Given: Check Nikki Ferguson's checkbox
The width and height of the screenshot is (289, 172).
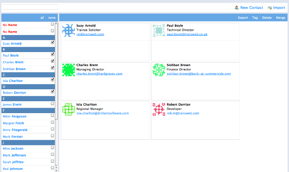Looking at the screenshot, I should 52,115.
